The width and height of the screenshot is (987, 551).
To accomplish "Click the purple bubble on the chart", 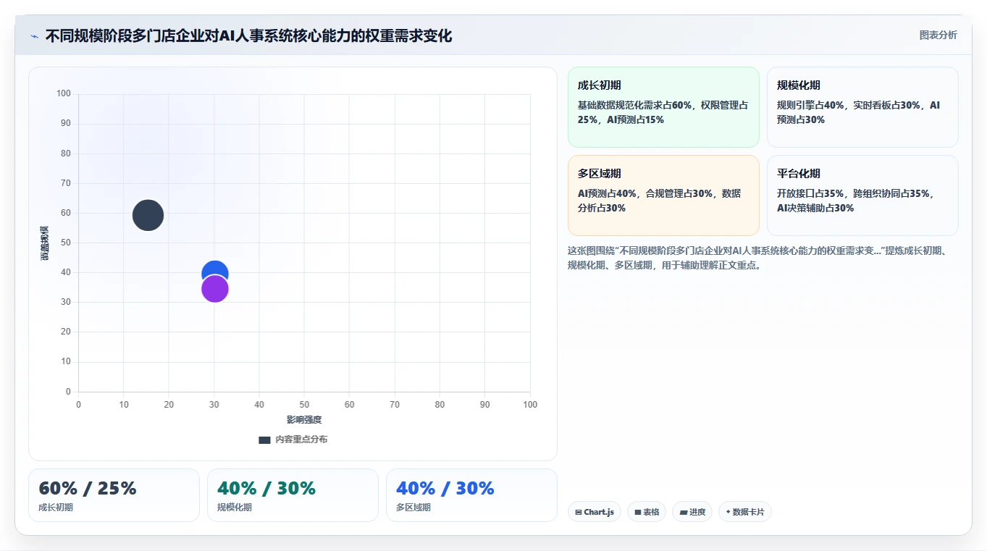I will [x=214, y=289].
